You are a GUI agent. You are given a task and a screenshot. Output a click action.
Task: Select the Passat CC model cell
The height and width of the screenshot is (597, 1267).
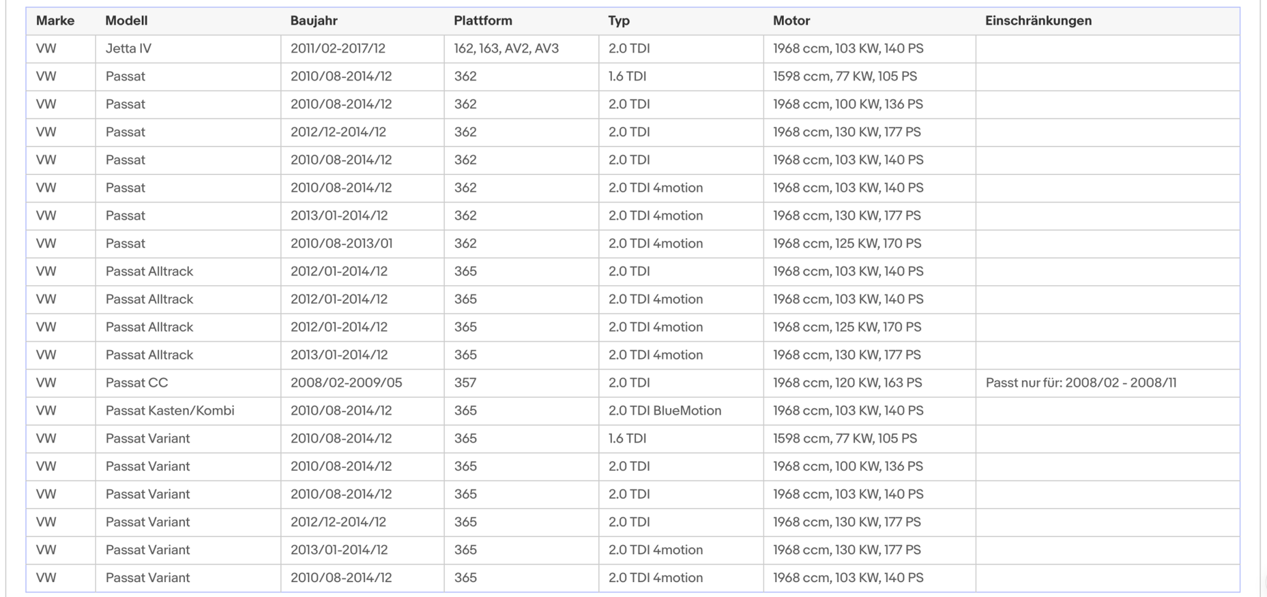pyautogui.click(x=188, y=383)
